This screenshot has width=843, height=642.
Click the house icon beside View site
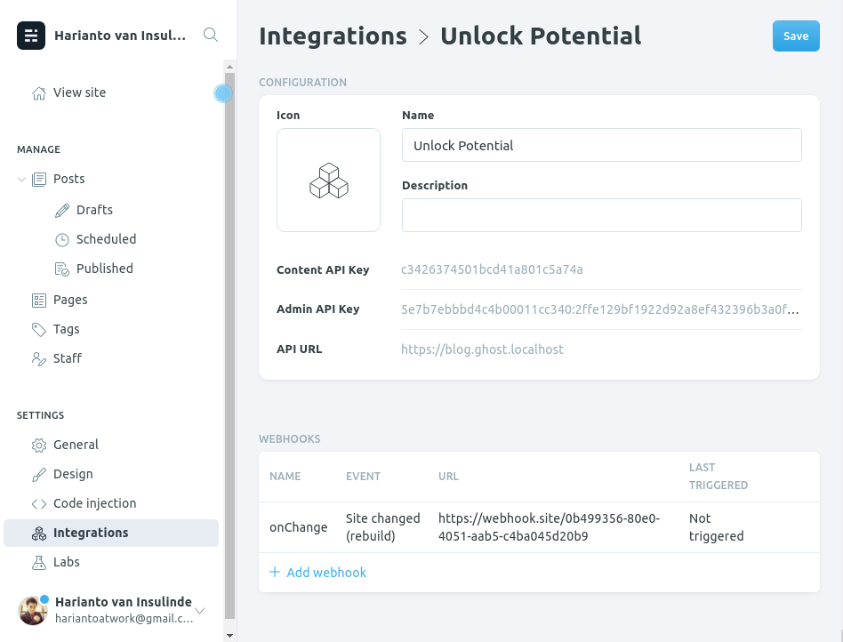(x=39, y=93)
